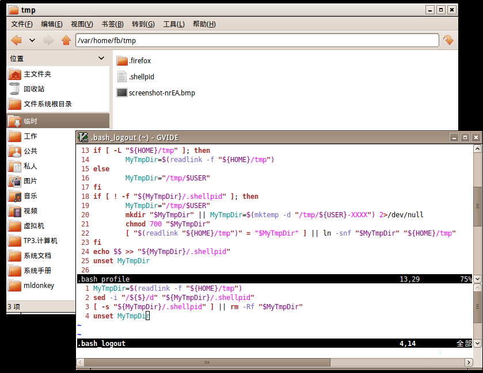Image resolution: width=483 pixels, height=373 pixels.
Task: Minimize the GVIDE editor window
Action: click(x=454, y=137)
